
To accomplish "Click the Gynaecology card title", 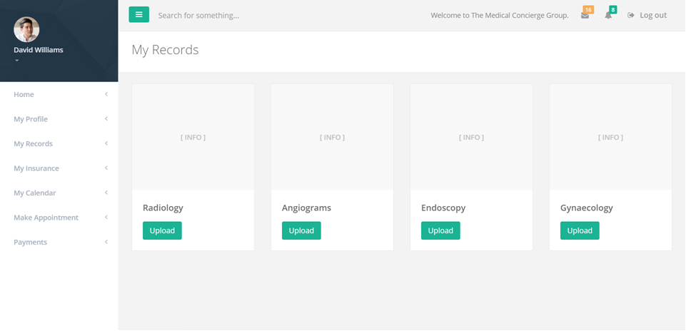I will pos(586,208).
